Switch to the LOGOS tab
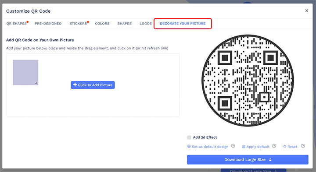 tap(146, 24)
